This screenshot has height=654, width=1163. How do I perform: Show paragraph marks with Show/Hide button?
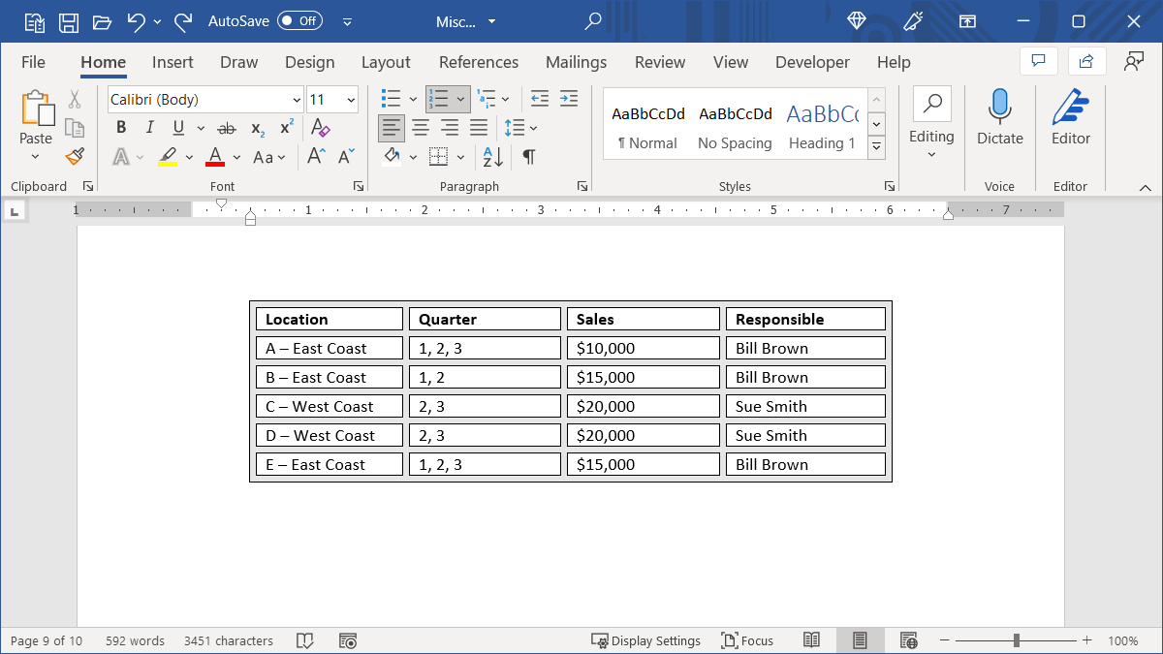coord(528,156)
